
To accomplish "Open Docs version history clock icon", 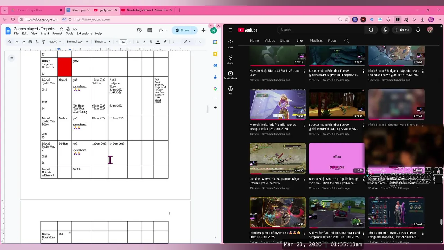I will 139,30.
